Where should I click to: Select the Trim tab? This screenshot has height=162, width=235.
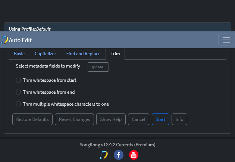(x=115, y=54)
